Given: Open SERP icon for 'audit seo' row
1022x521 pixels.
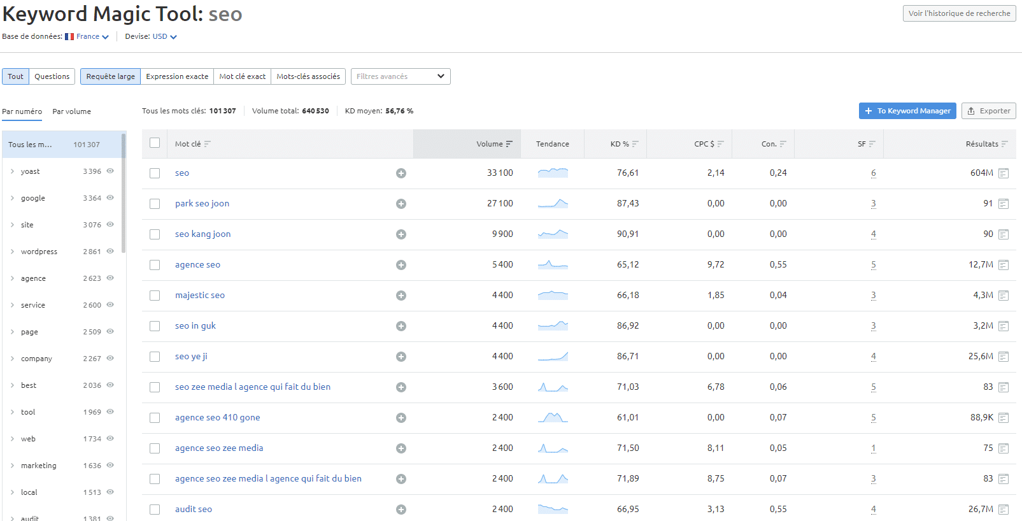Looking at the screenshot, I should [1004, 510].
